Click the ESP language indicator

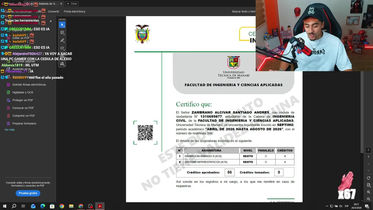tap(347, 206)
